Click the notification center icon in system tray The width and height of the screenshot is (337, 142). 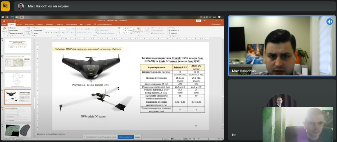(219, 17)
